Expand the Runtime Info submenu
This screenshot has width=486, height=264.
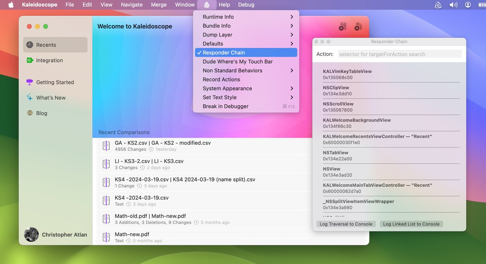[246, 17]
